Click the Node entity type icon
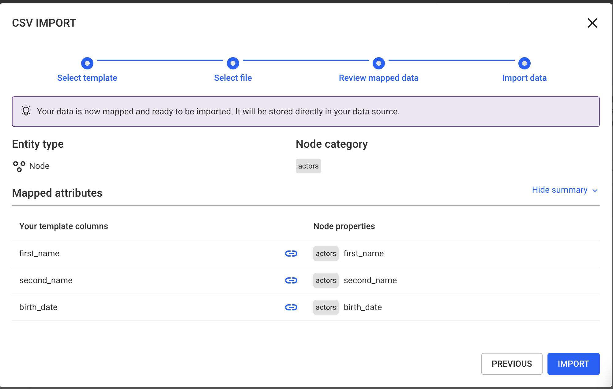Viewport: 613px width, 389px height. pos(19,166)
